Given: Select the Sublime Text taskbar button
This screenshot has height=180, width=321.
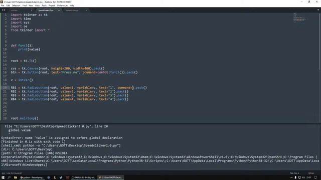Looking at the screenshot, I should [x=110, y=177].
